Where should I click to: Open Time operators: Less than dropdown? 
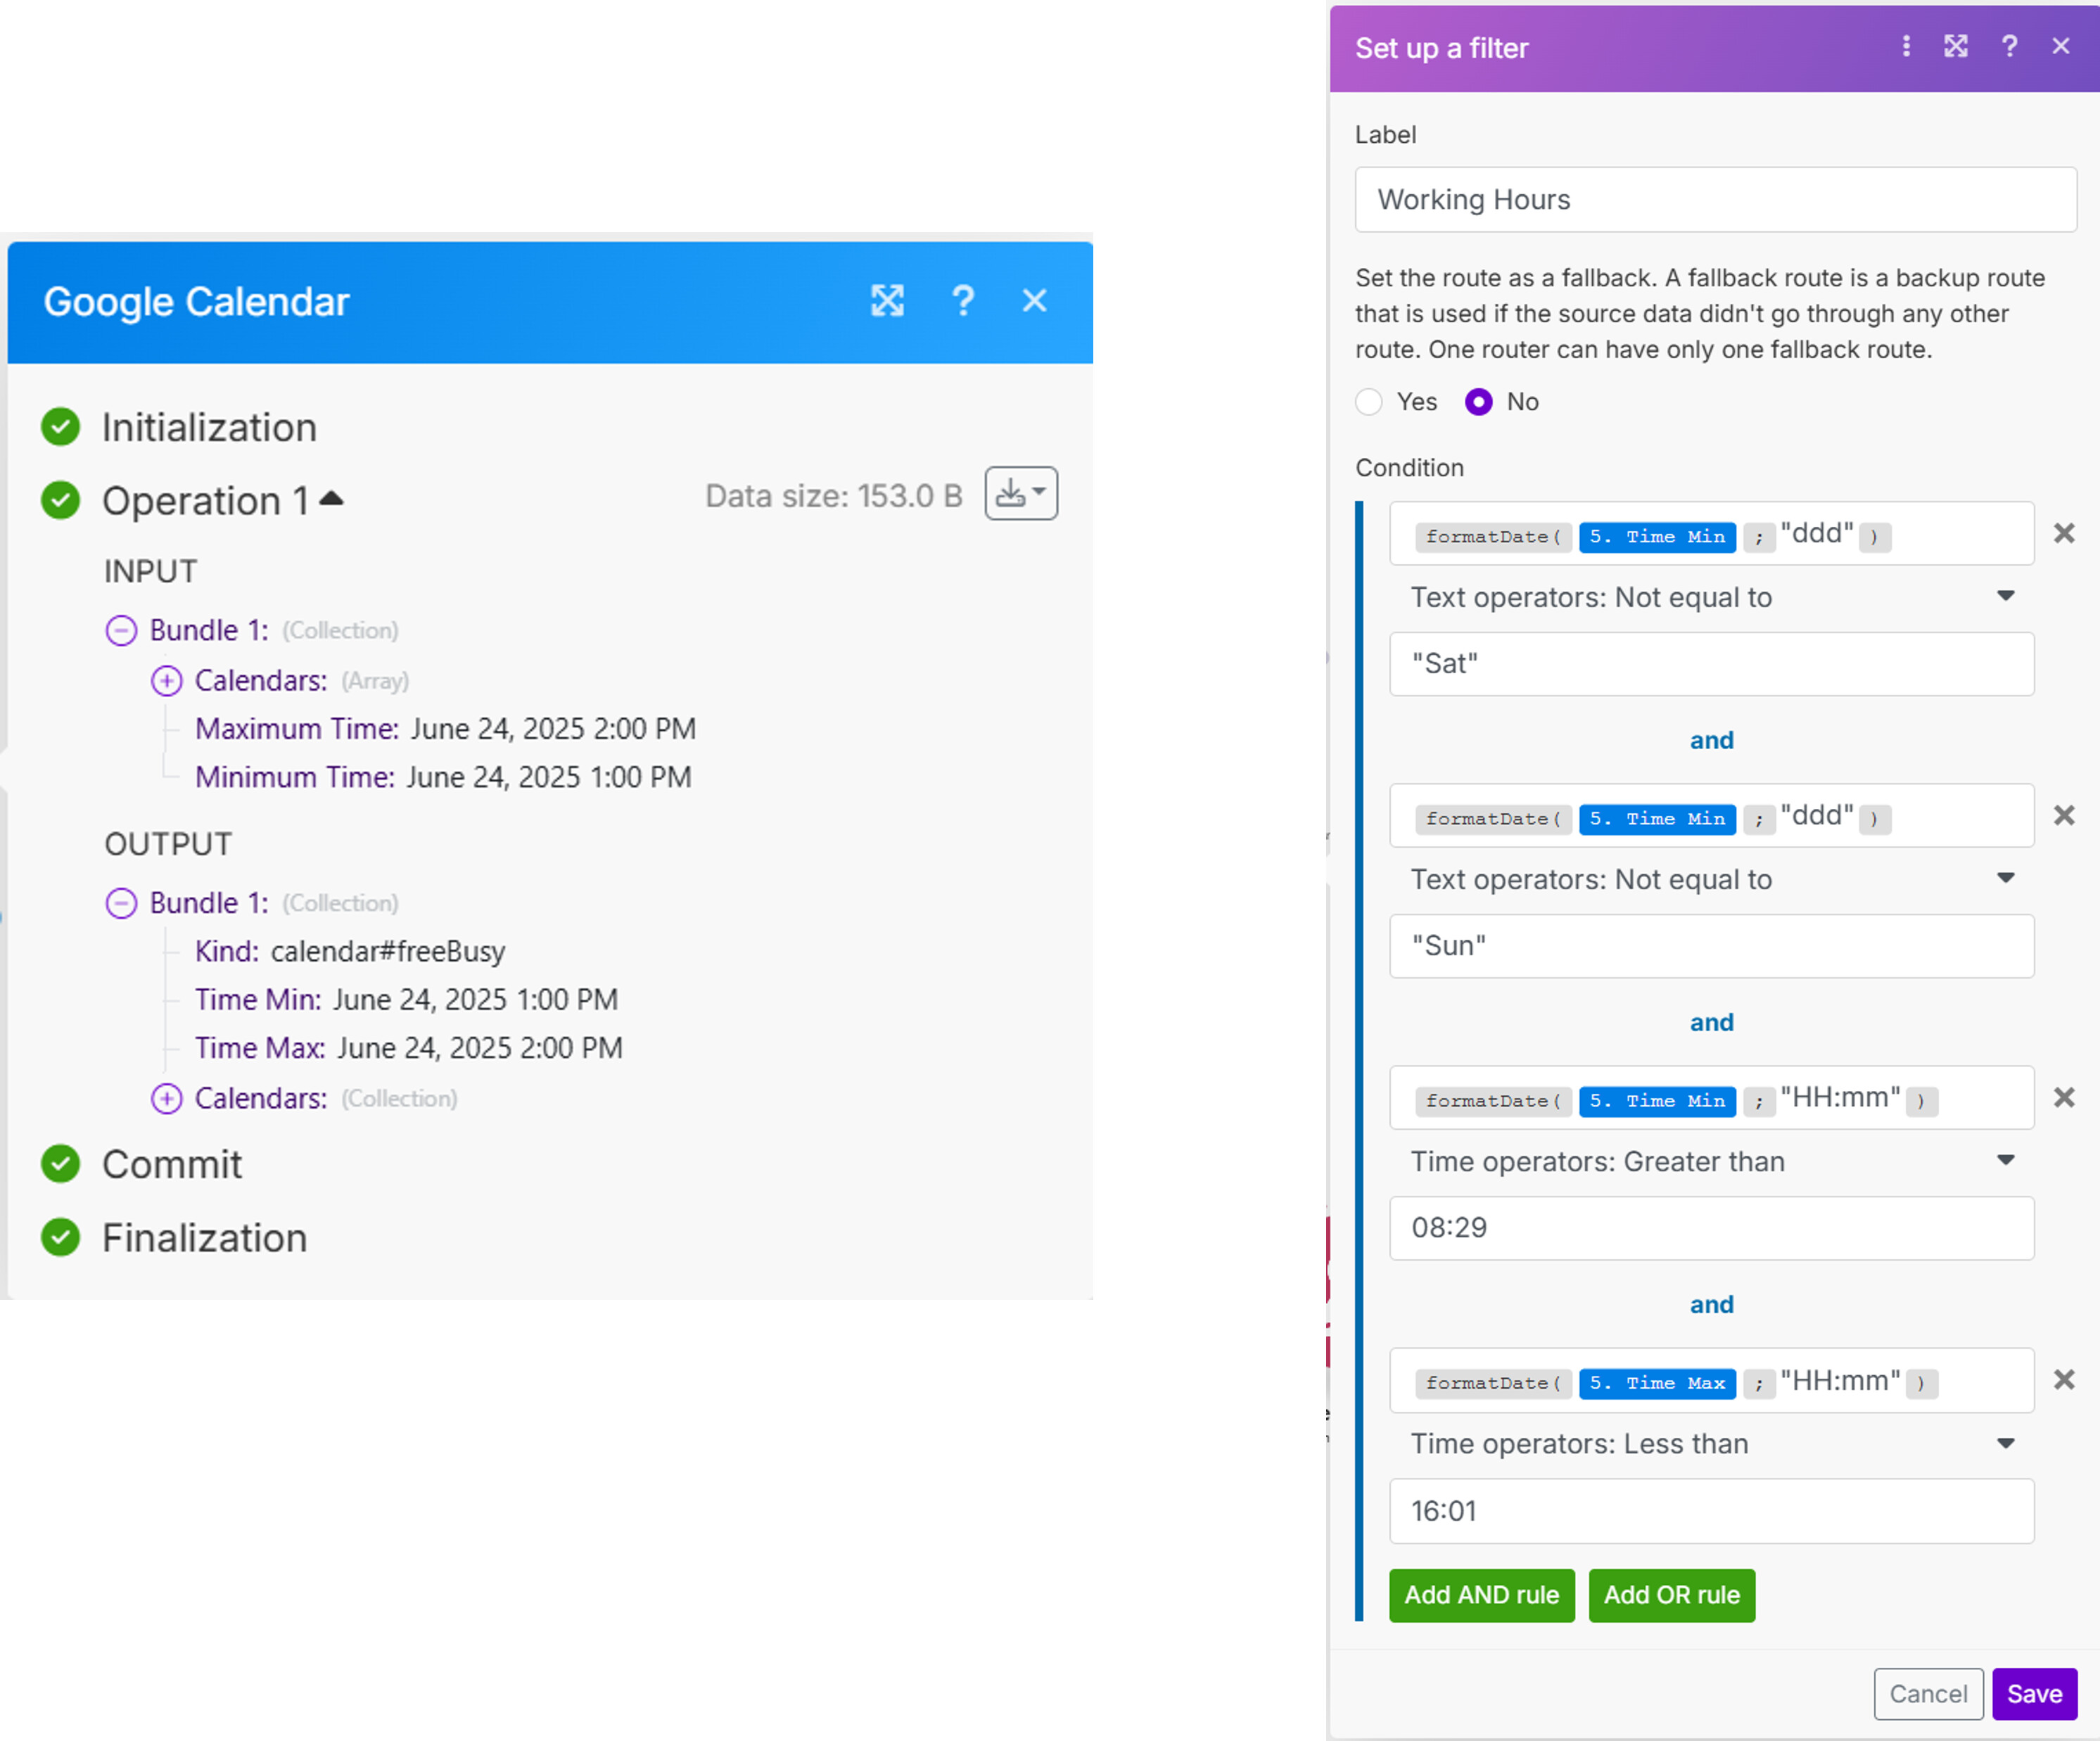tap(1712, 1444)
